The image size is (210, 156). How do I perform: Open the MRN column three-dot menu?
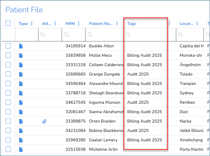(79, 24)
